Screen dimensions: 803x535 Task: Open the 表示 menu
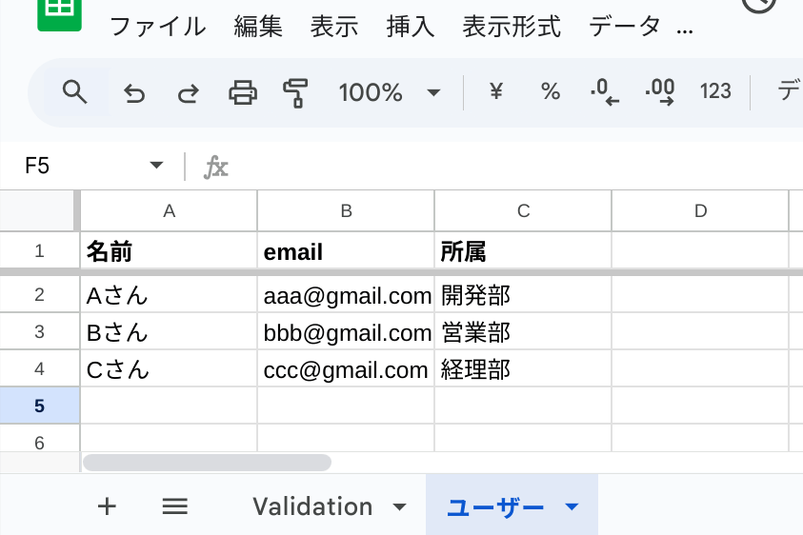[334, 27]
